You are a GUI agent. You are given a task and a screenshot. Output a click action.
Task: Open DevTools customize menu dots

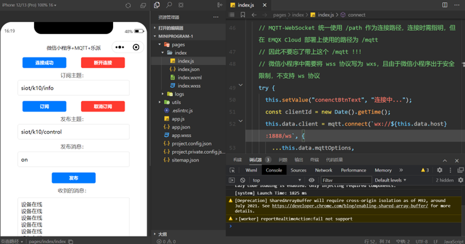click(450, 170)
